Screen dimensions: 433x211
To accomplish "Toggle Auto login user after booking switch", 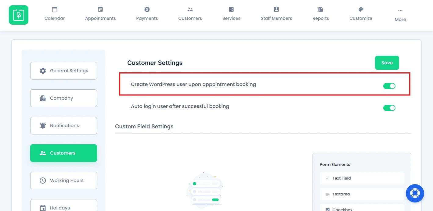I will 389,108.
